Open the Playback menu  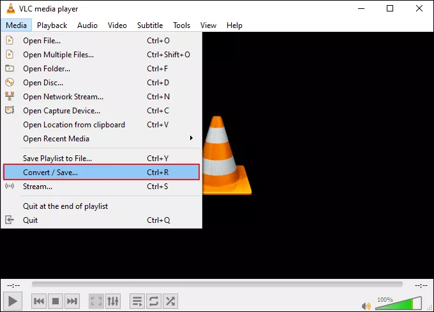52,25
